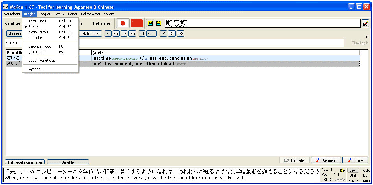373x185 pixels.
Task: Select the 'last time' translation row
Action: tap(183, 58)
